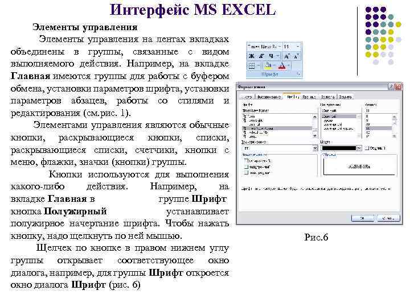The height and width of the screenshot is (307, 410).
Task: Select the Шрифт tab in the dialog
Action: point(292,97)
